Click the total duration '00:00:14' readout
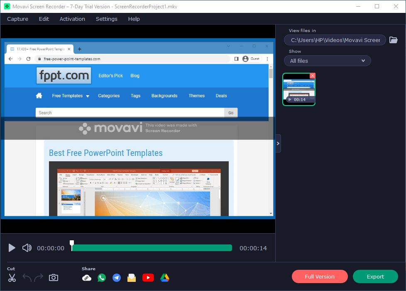 [253, 248]
